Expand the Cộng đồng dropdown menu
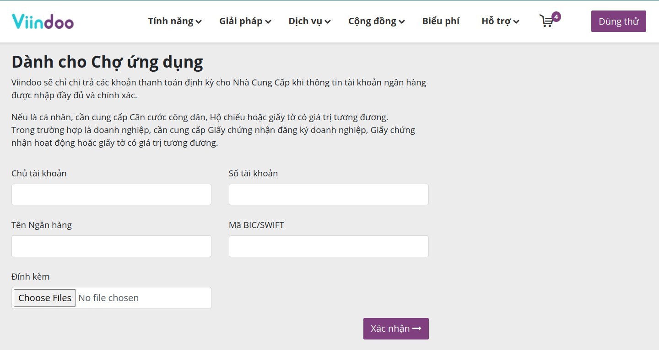 pyautogui.click(x=377, y=21)
